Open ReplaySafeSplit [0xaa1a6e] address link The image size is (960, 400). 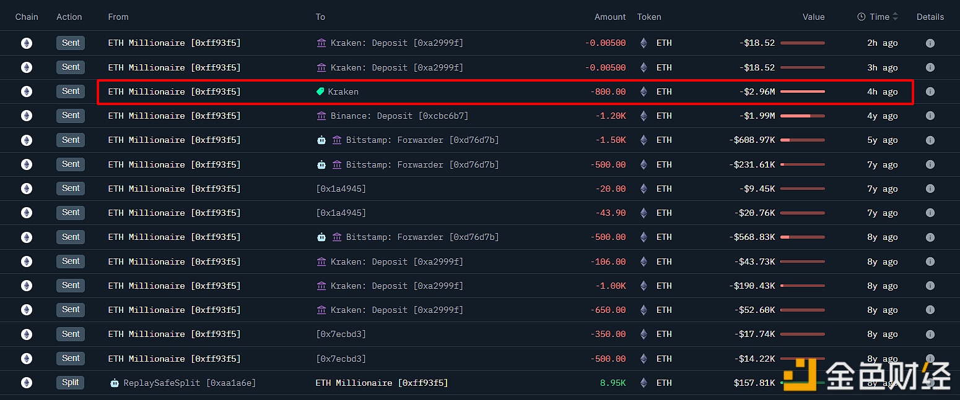click(x=190, y=383)
